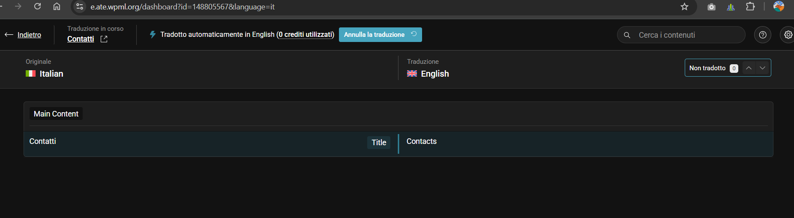Open the help question mark icon

[763, 35]
